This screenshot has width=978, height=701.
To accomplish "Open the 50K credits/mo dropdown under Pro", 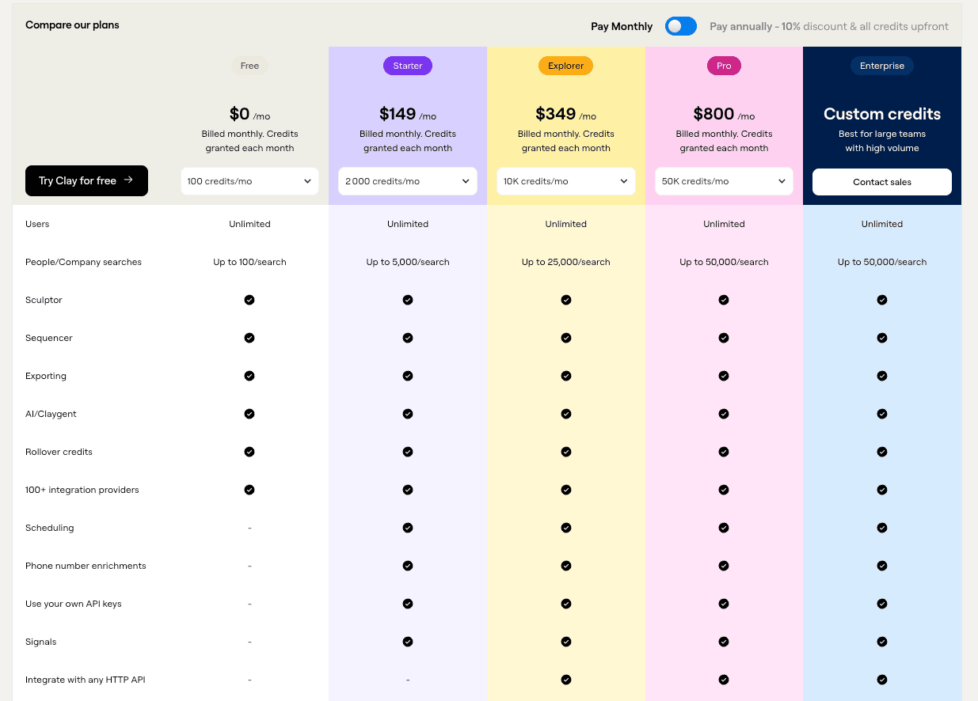I will coord(724,181).
